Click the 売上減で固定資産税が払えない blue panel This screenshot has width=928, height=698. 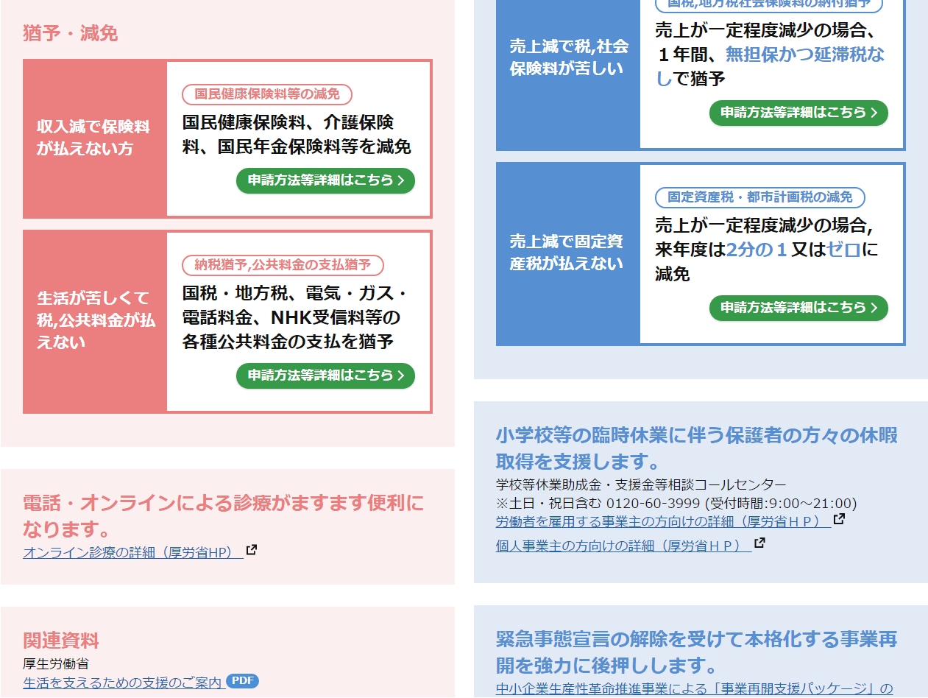pyautogui.click(x=568, y=253)
